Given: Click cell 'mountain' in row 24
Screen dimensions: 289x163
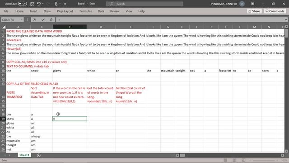Looking at the screenshot, I should tap(18, 141).
